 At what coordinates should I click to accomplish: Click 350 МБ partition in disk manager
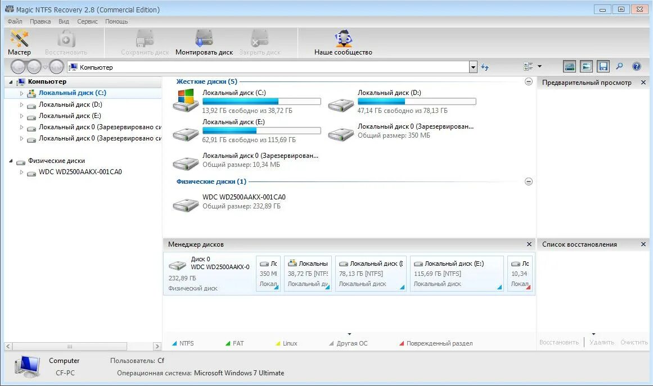tap(268, 273)
